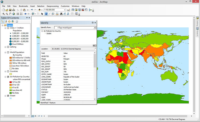
Task: Switch to Layout View button
Action: 35,116
